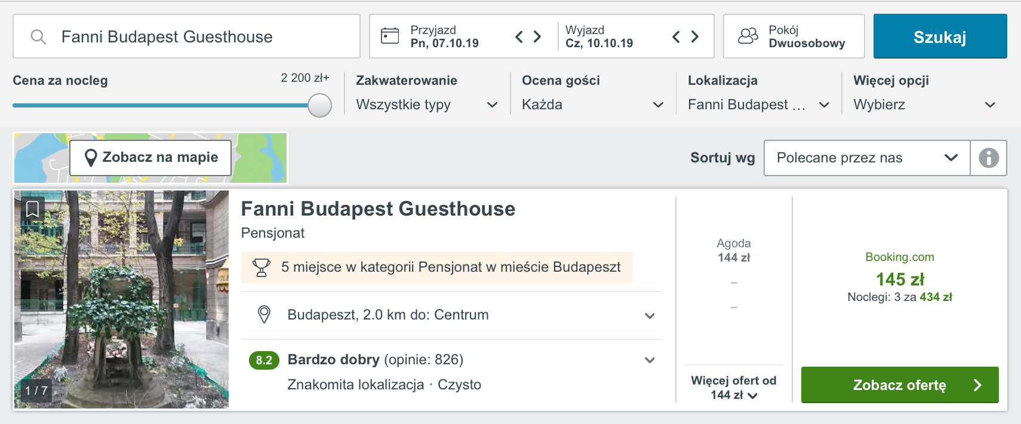
Task: Click the trophy ranking icon
Action: (x=262, y=268)
